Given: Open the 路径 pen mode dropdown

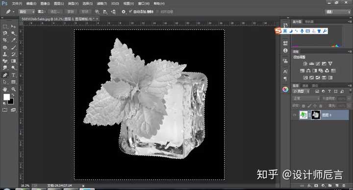Looking at the screenshot, I should [26, 12].
